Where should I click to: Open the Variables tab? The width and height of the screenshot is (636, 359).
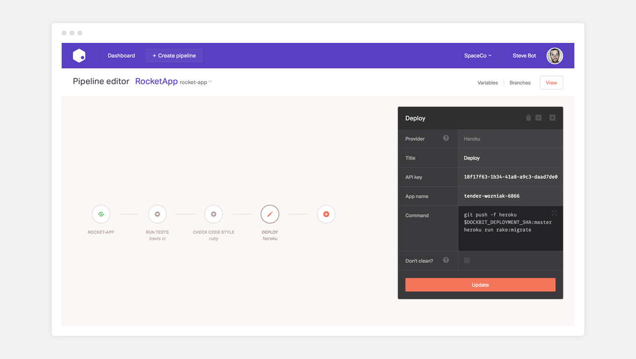point(488,83)
